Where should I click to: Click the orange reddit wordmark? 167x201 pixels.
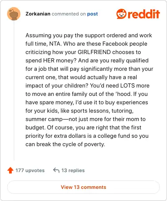tap(144, 14)
